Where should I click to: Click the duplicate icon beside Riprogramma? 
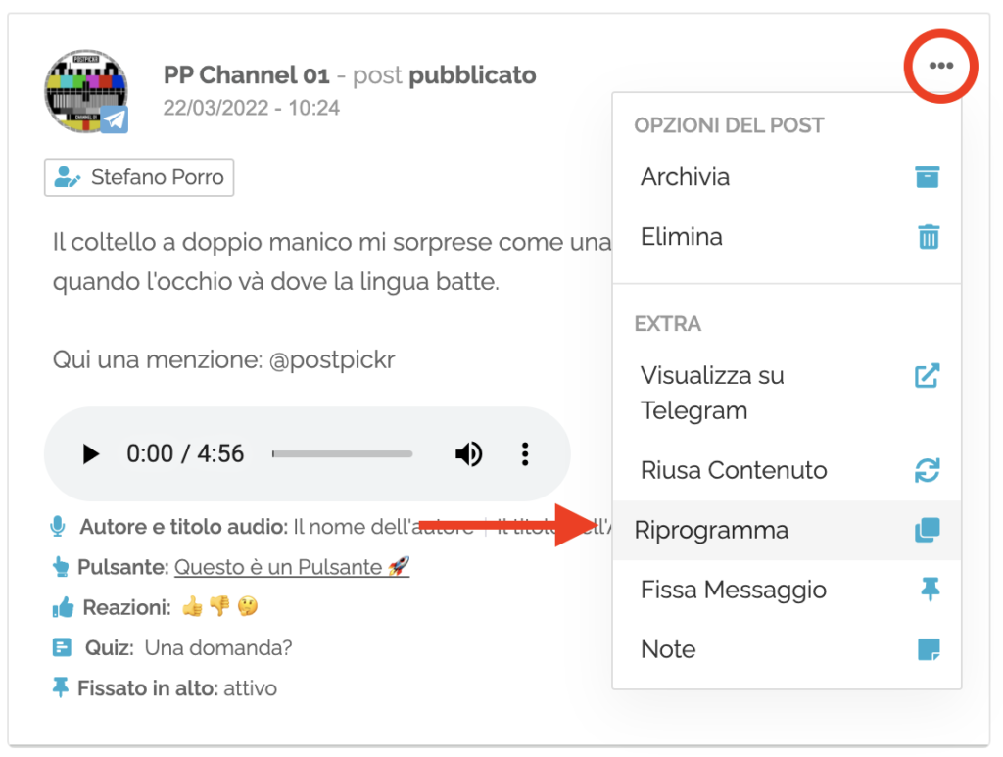pos(929,530)
